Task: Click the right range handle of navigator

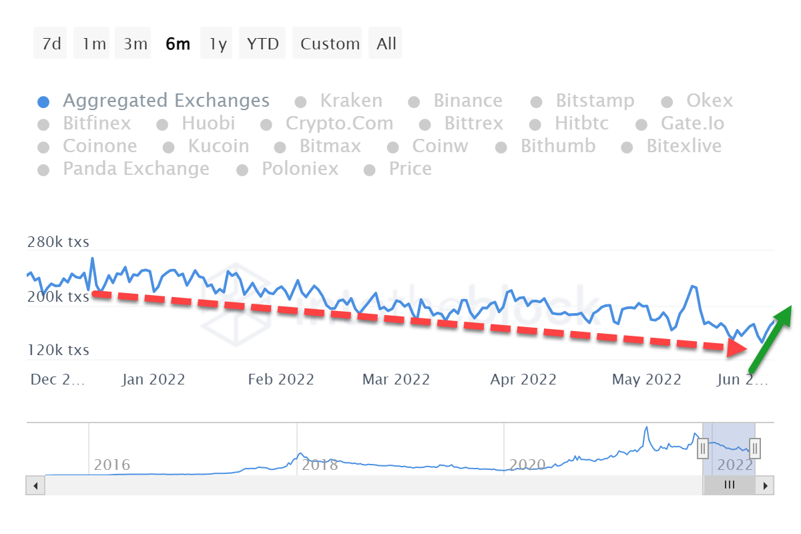Action: (x=755, y=448)
